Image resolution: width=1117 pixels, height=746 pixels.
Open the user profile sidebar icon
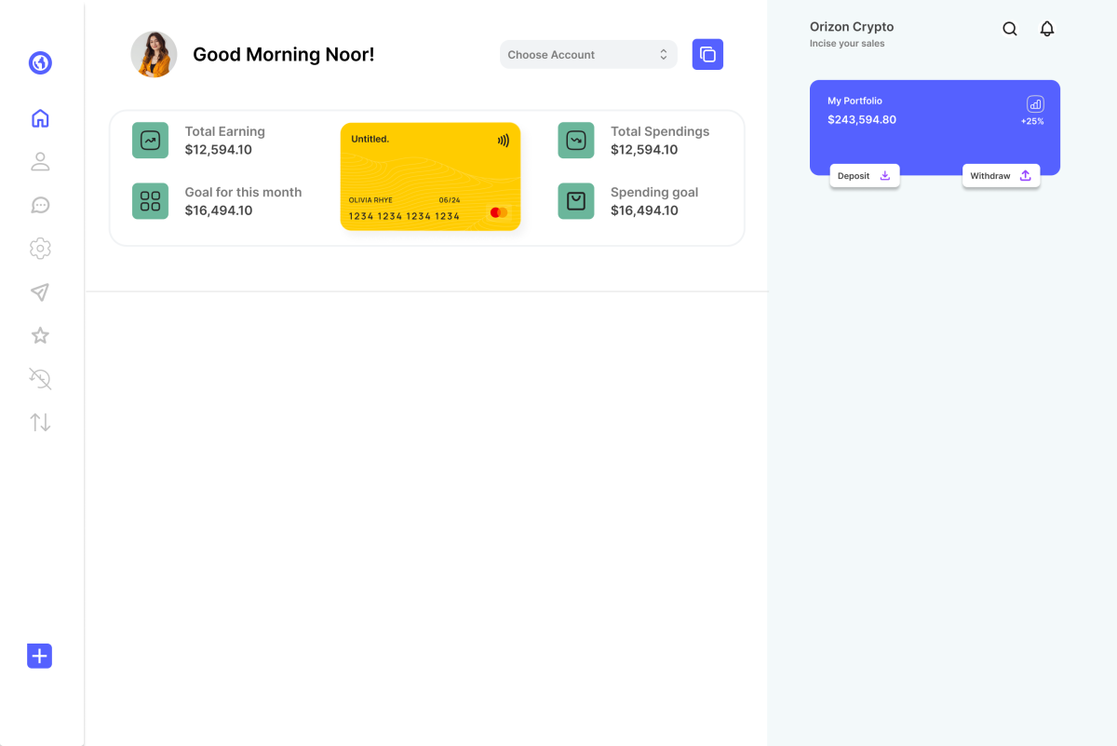pyautogui.click(x=40, y=162)
